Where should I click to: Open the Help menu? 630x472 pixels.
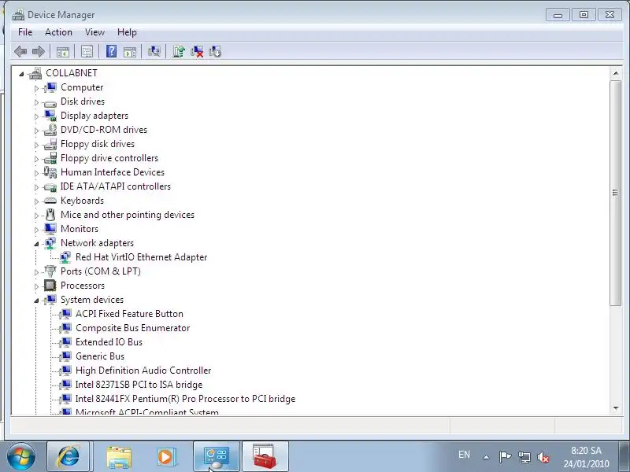point(127,32)
